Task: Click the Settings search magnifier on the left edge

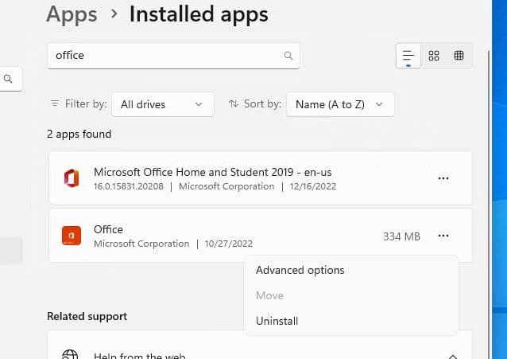Action: click(8, 79)
